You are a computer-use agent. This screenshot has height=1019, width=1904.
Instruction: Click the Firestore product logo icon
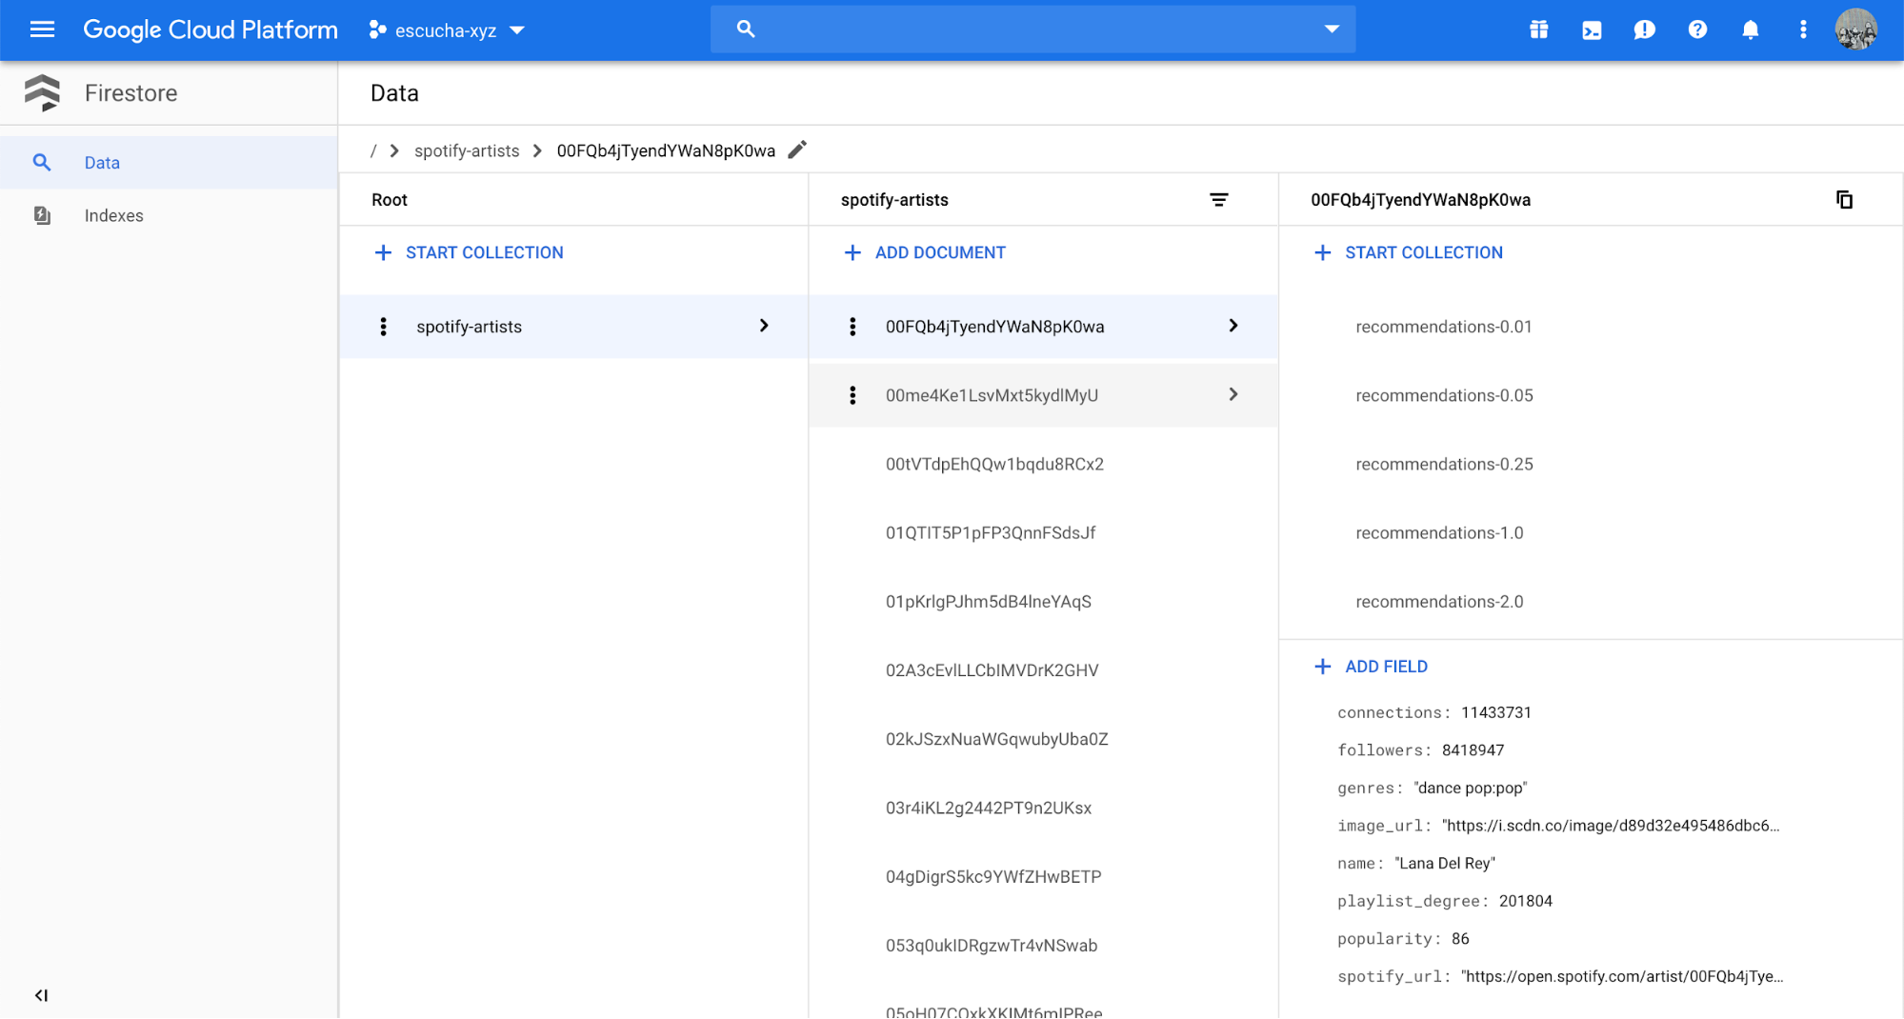(x=42, y=92)
